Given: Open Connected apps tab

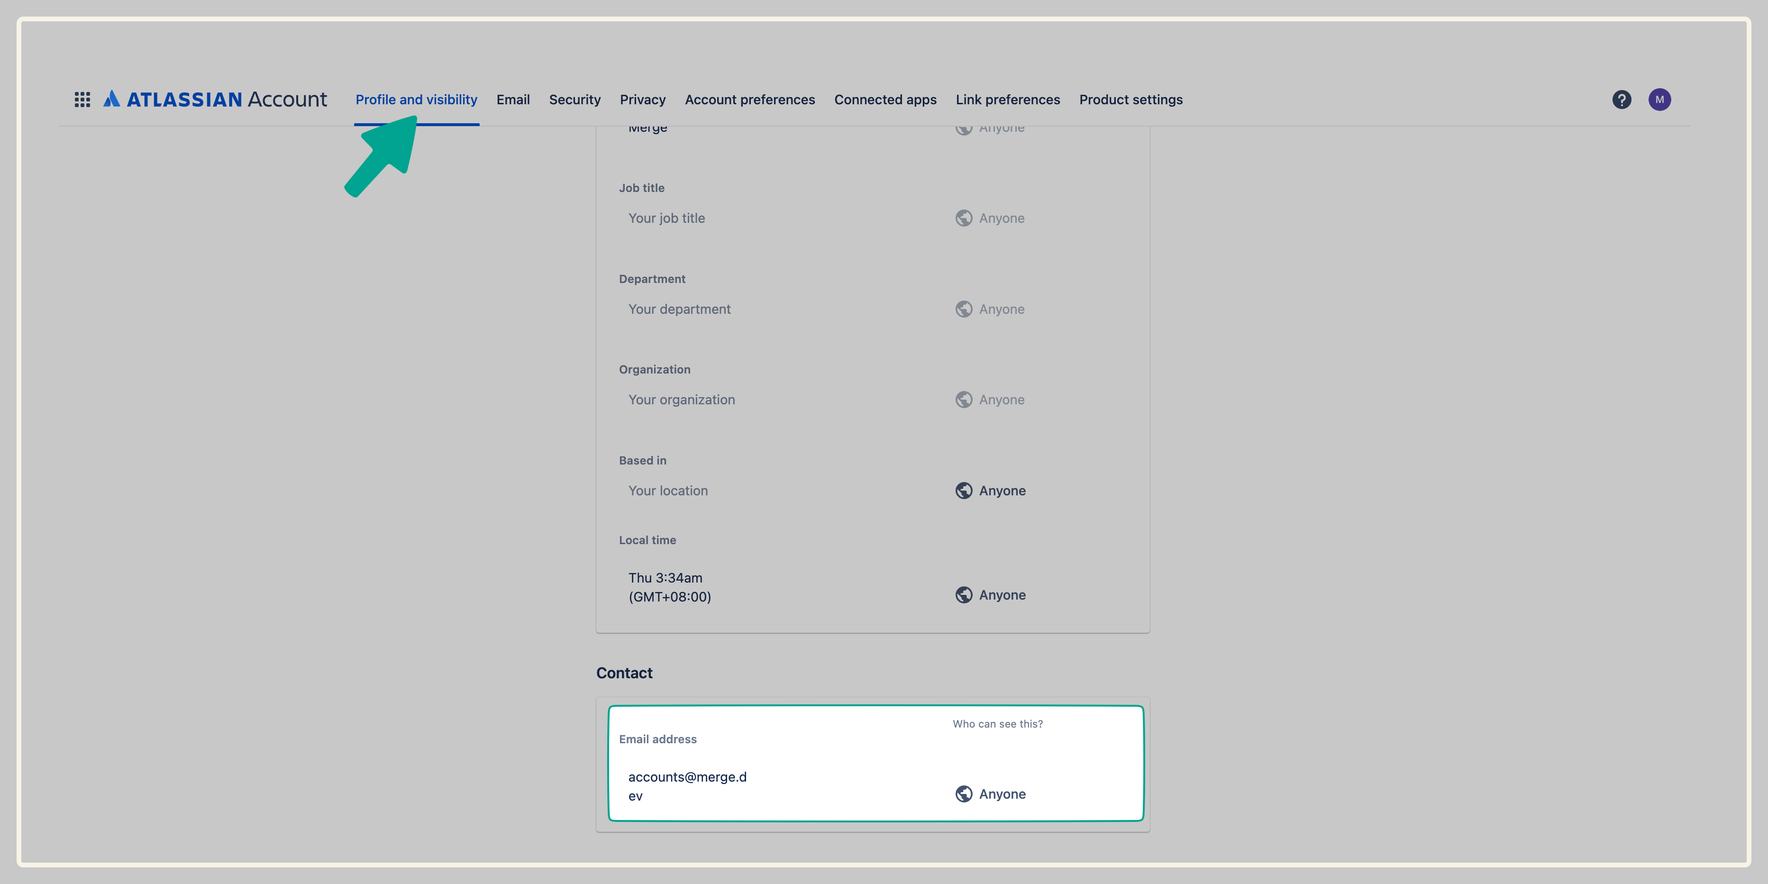Looking at the screenshot, I should click(x=884, y=100).
